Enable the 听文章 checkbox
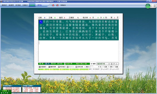This screenshot has width=157, height=94. [76, 67]
